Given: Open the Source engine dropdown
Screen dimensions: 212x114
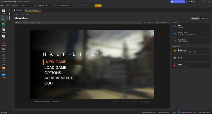Looking at the screenshot, I should (x=26, y=6).
